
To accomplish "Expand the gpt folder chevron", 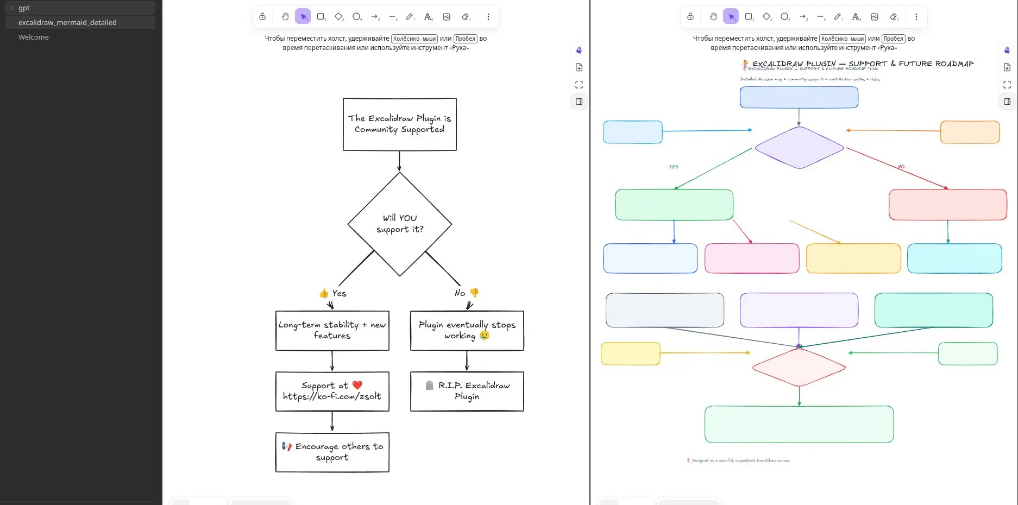I will click(x=12, y=8).
